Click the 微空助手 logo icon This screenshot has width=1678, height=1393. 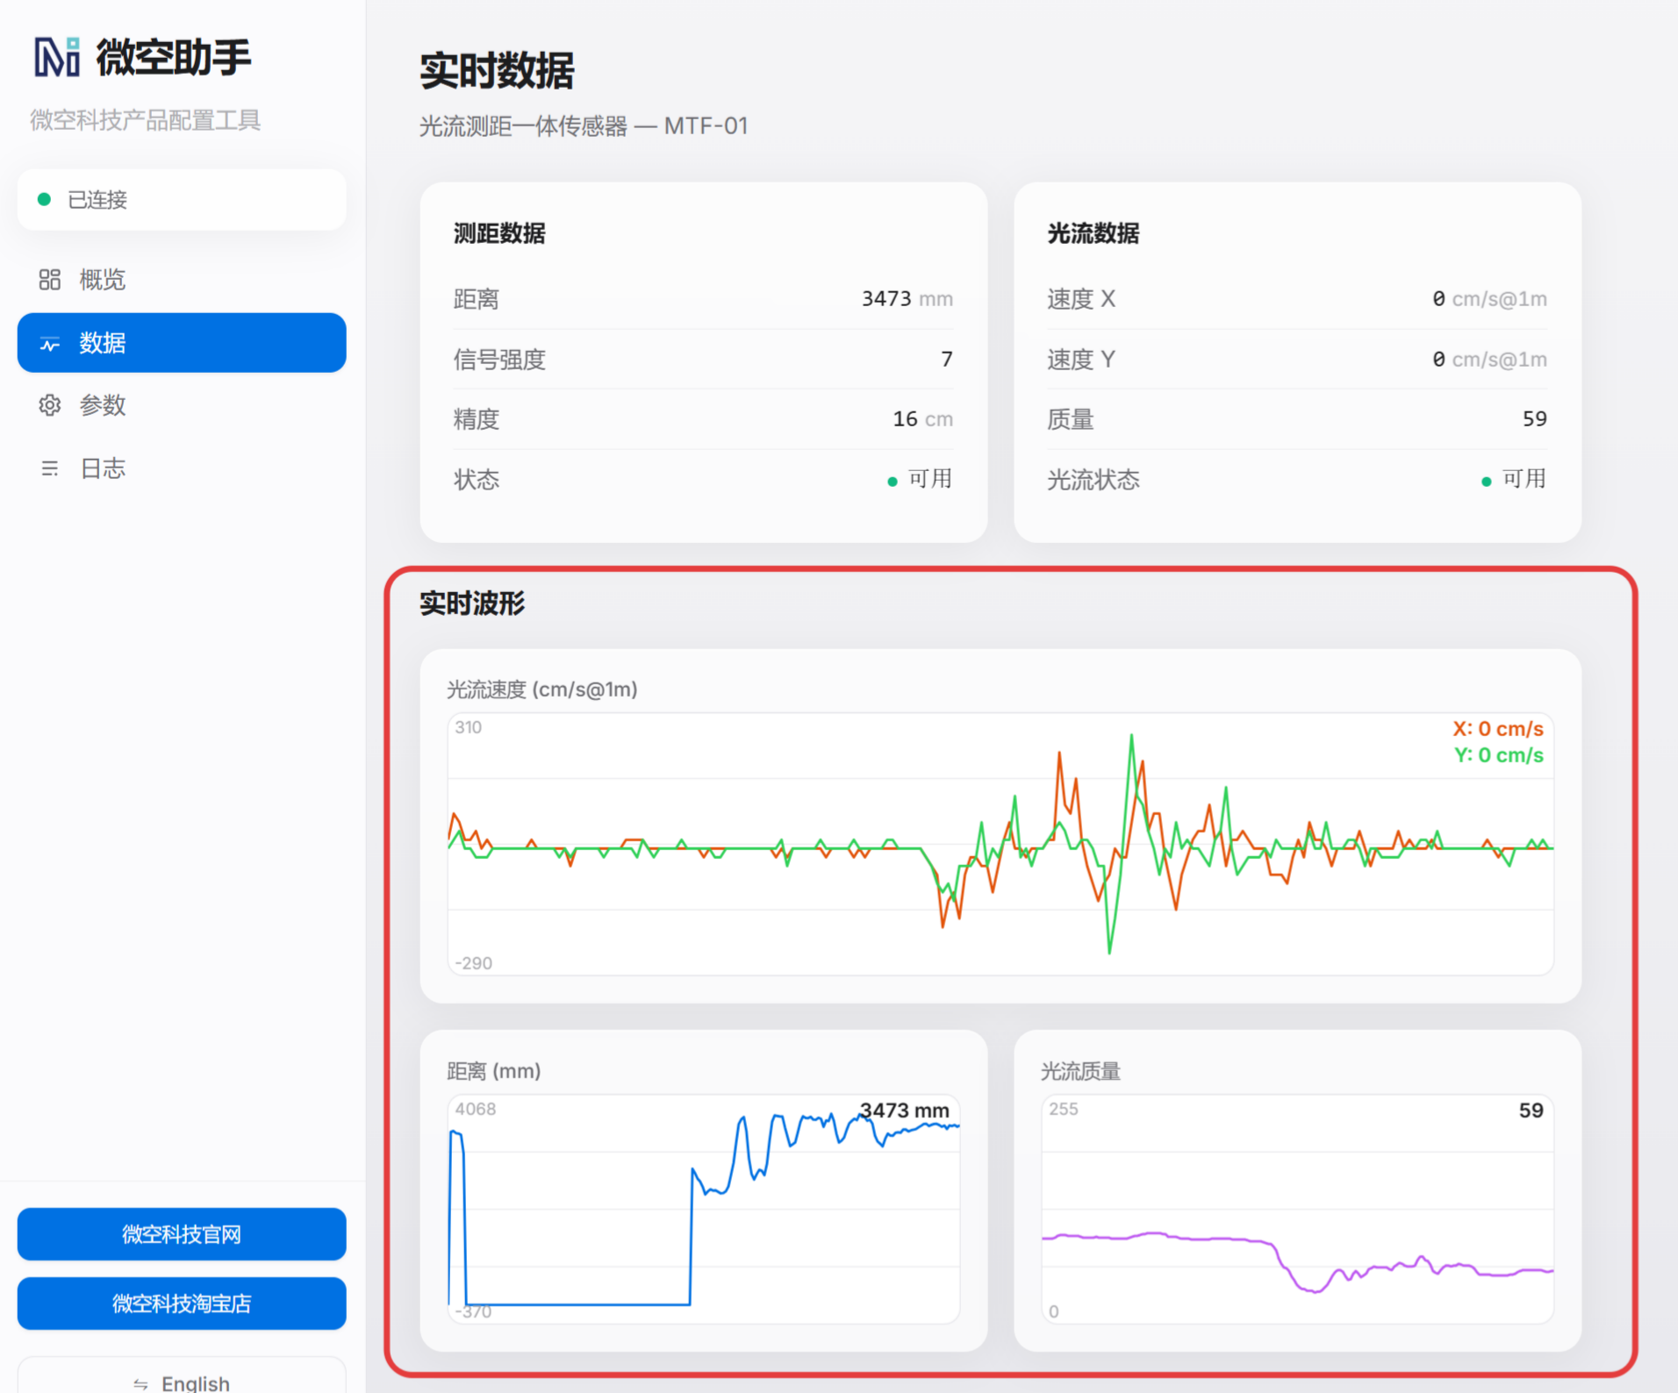pyautogui.click(x=57, y=57)
